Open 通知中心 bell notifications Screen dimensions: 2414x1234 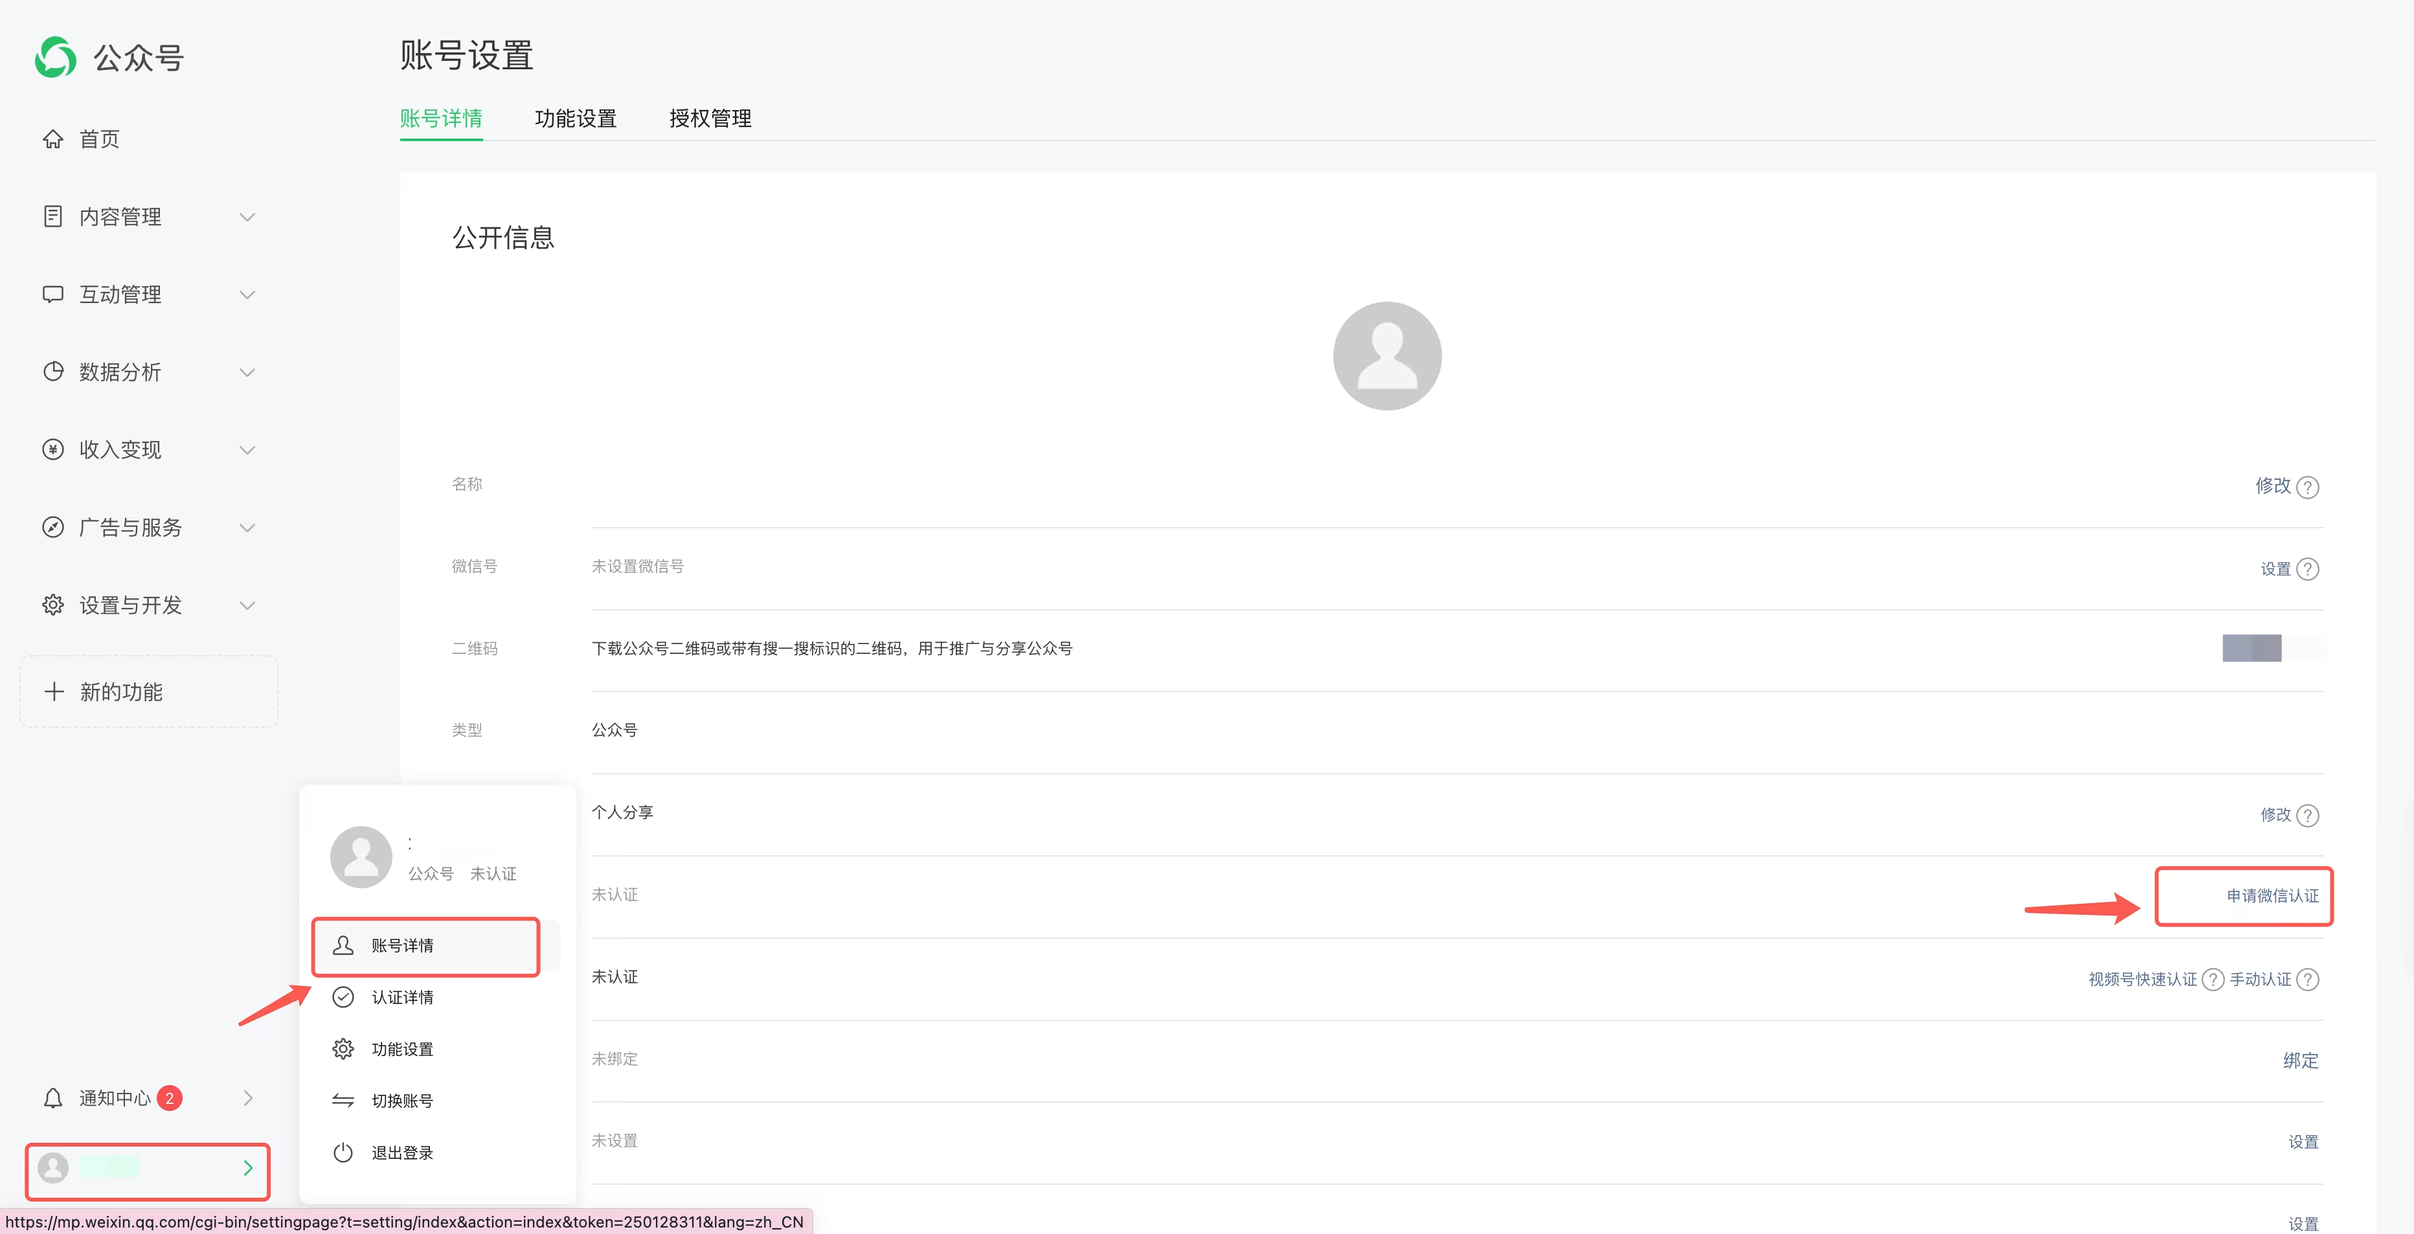click(x=53, y=1097)
